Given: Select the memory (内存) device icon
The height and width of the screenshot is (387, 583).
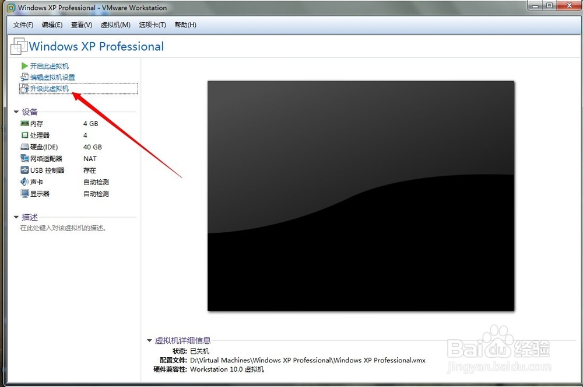Looking at the screenshot, I should coord(24,124).
